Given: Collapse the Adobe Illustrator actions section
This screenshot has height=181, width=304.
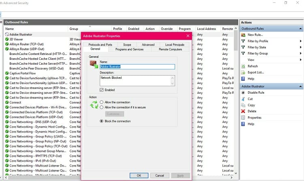Looking at the screenshot, I should click(x=300, y=86).
